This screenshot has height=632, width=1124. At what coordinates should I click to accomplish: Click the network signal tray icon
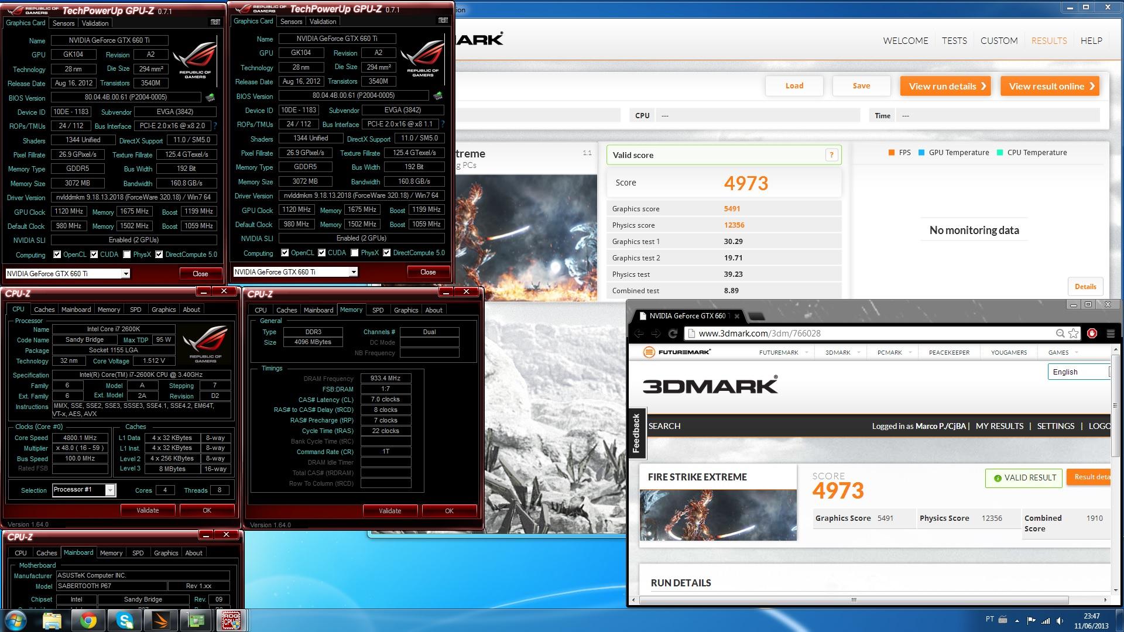(x=1046, y=620)
